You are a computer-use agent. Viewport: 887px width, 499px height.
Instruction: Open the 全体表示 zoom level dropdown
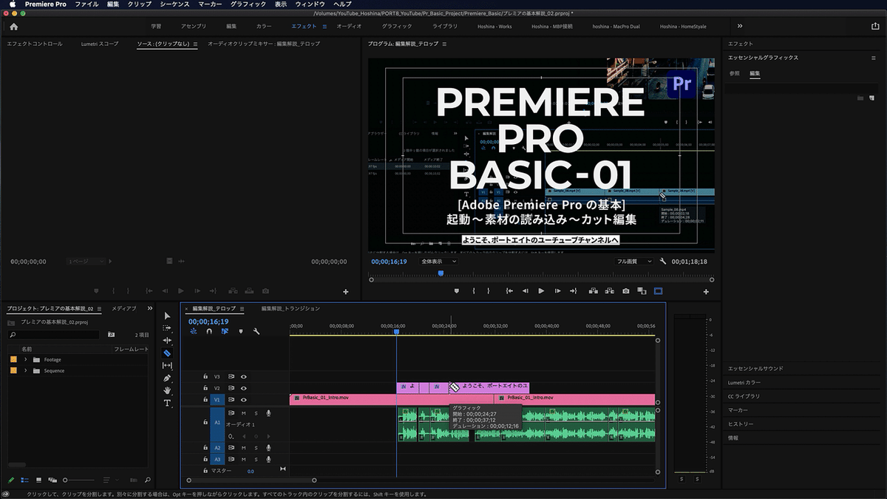[438, 261]
